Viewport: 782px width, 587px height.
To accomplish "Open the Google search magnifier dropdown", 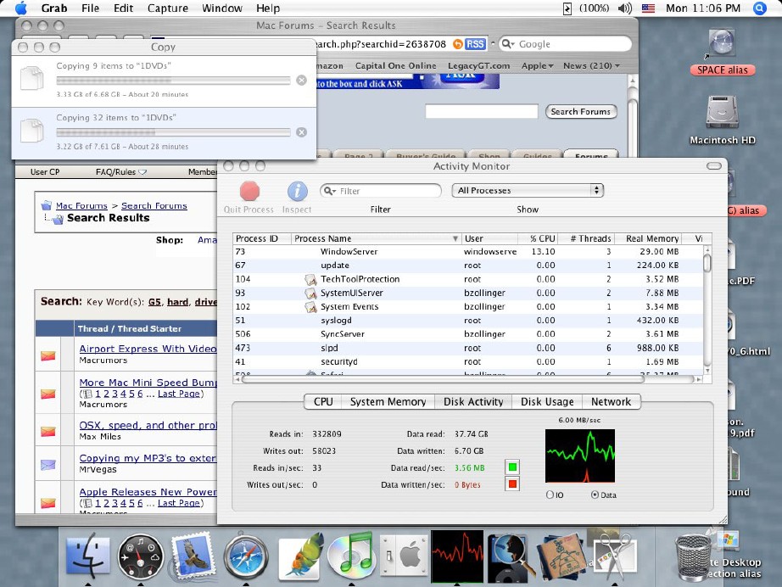I will [508, 44].
